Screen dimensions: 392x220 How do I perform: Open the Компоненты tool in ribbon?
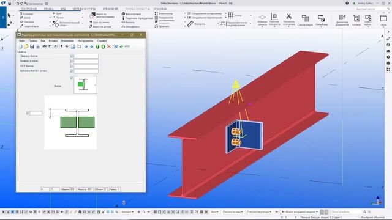coord(164,13)
